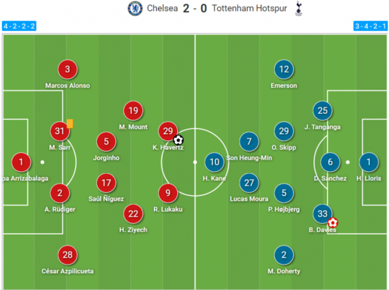Select M. Doherty's number 2 marker
The width and height of the screenshot is (389, 290).
(x=284, y=255)
